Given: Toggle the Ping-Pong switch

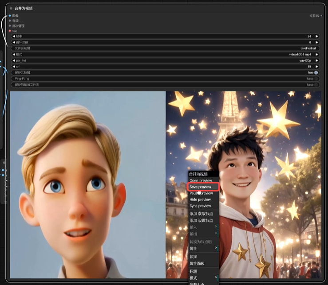Looking at the screenshot, I should click(x=316, y=79).
